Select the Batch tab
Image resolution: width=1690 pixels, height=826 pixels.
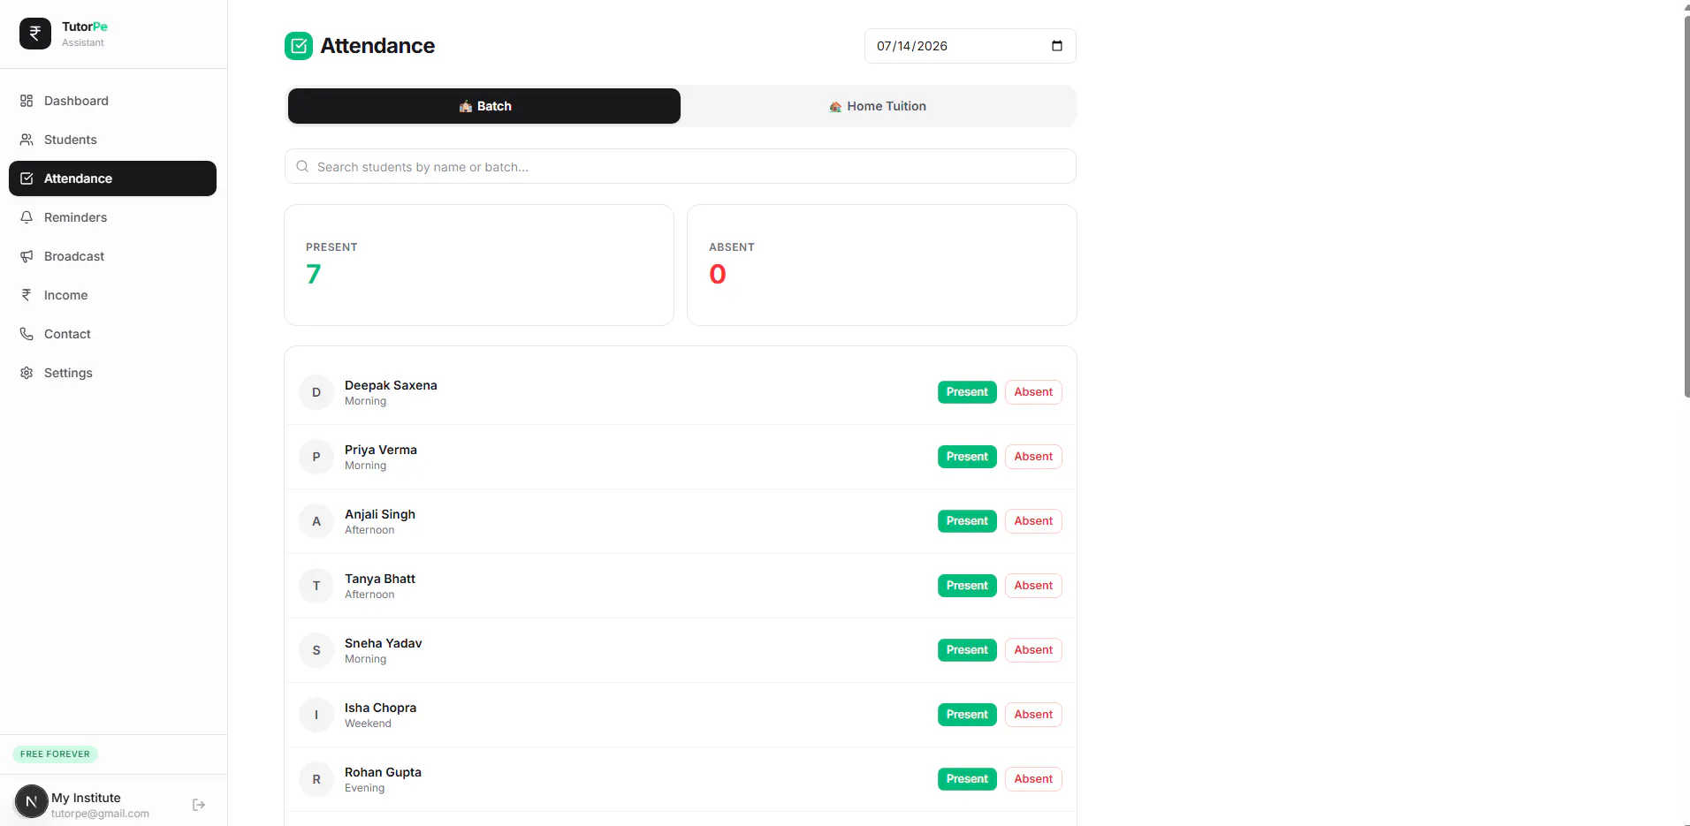click(x=484, y=106)
